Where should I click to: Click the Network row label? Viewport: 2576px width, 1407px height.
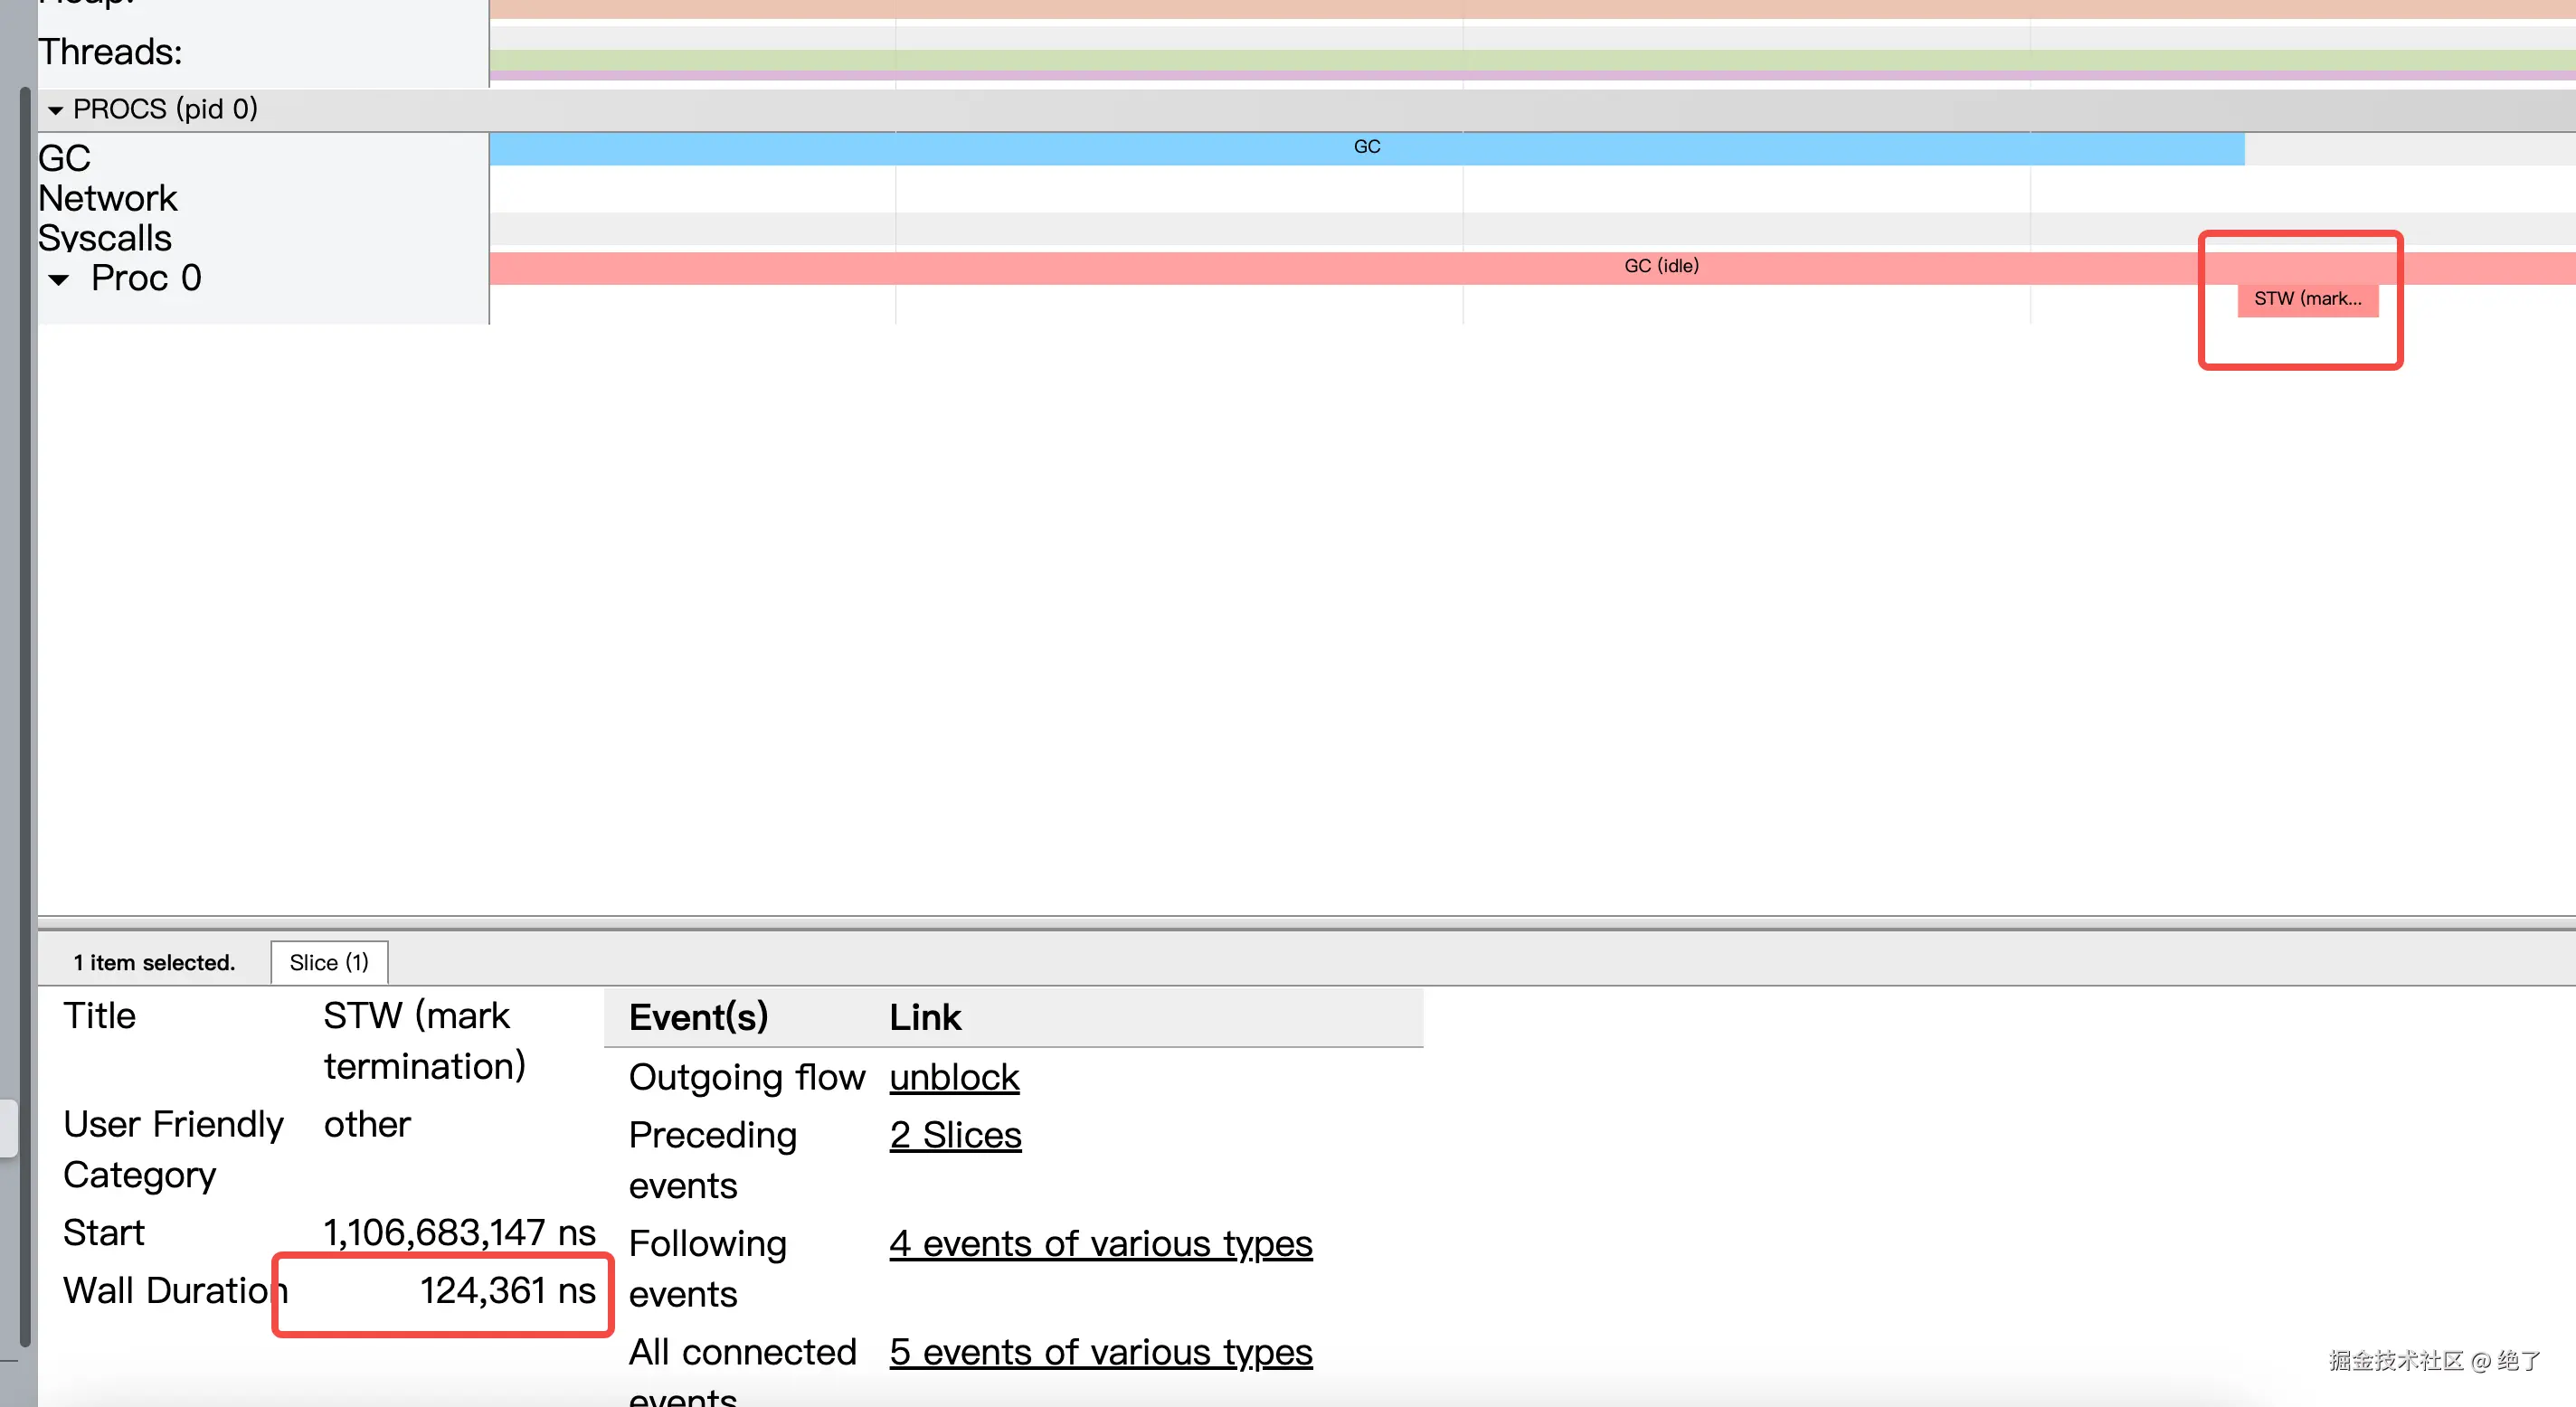tap(108, 199)
